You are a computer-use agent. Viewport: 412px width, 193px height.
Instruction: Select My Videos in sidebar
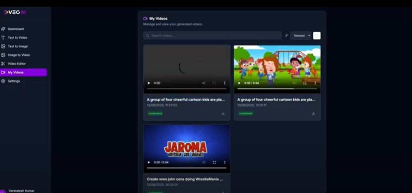click(x=24, y=72)
